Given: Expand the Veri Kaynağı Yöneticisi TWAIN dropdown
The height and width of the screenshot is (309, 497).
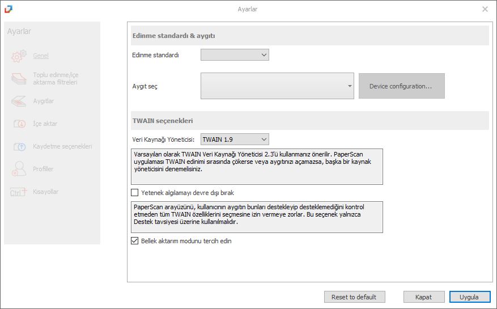Looking at the screenshot, I should [x=235, y=139].
